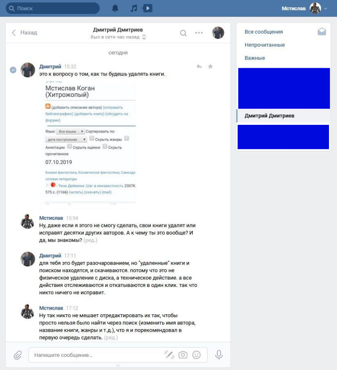Expand the Мстислав profile dropdown arrow
The height and width of the screenshot is (370, 337).
[326, 8]
